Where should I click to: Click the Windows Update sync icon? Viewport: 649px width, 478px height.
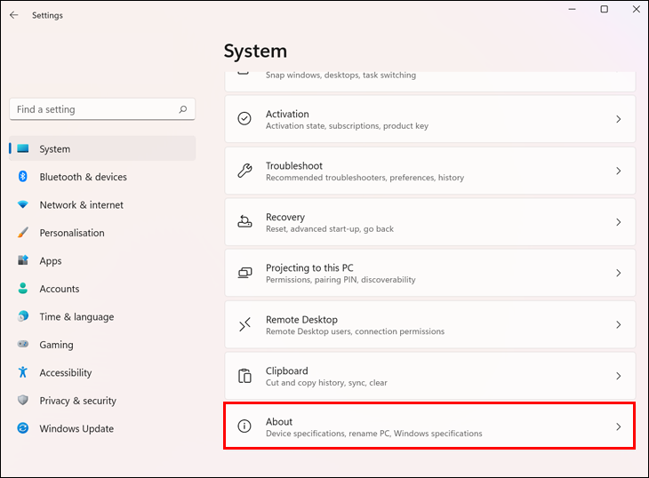pos(23,428)
